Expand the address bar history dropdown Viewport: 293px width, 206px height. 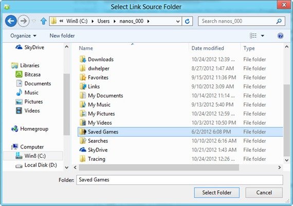tap(178, 21)
